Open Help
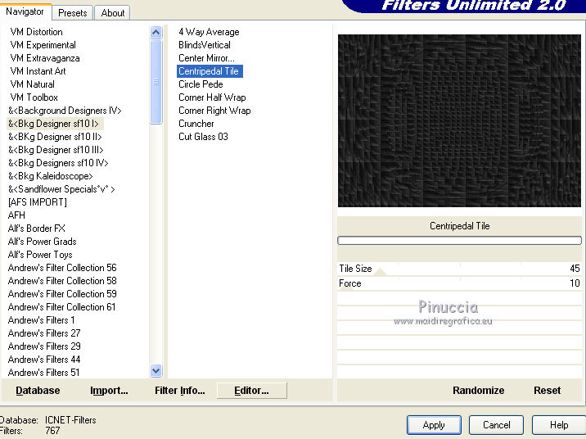The width and height of the screenshot is (586, 439). [559, 425]
